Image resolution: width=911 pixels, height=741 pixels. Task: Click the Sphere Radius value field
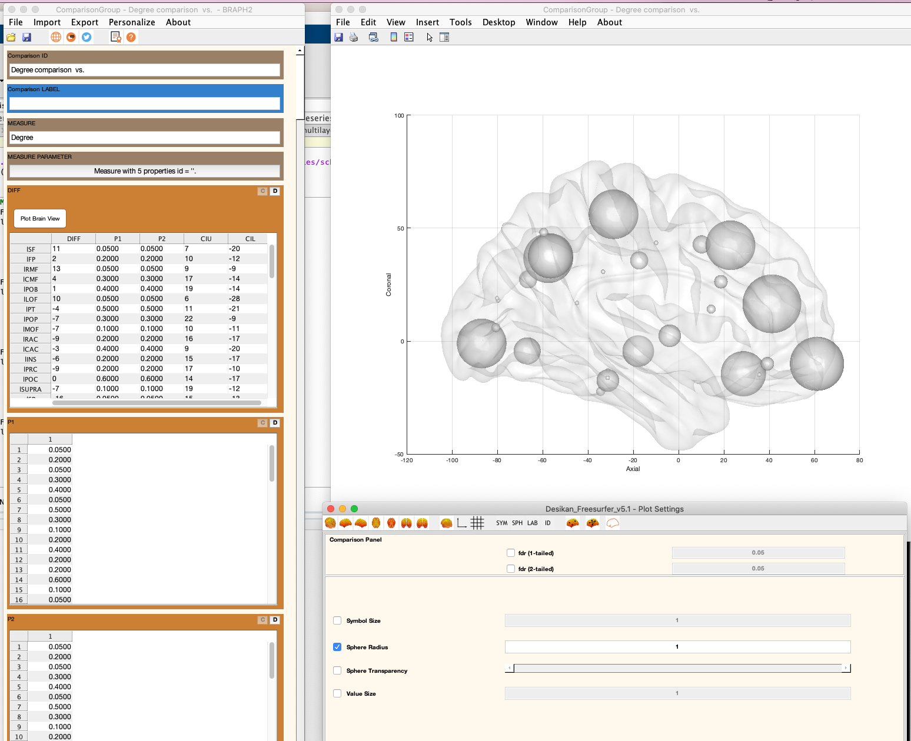pyautogui.click(x=678, y=647)
